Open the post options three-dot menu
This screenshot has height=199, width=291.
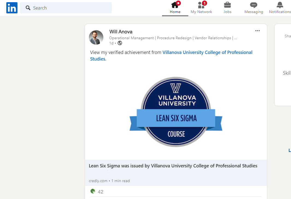257,31
